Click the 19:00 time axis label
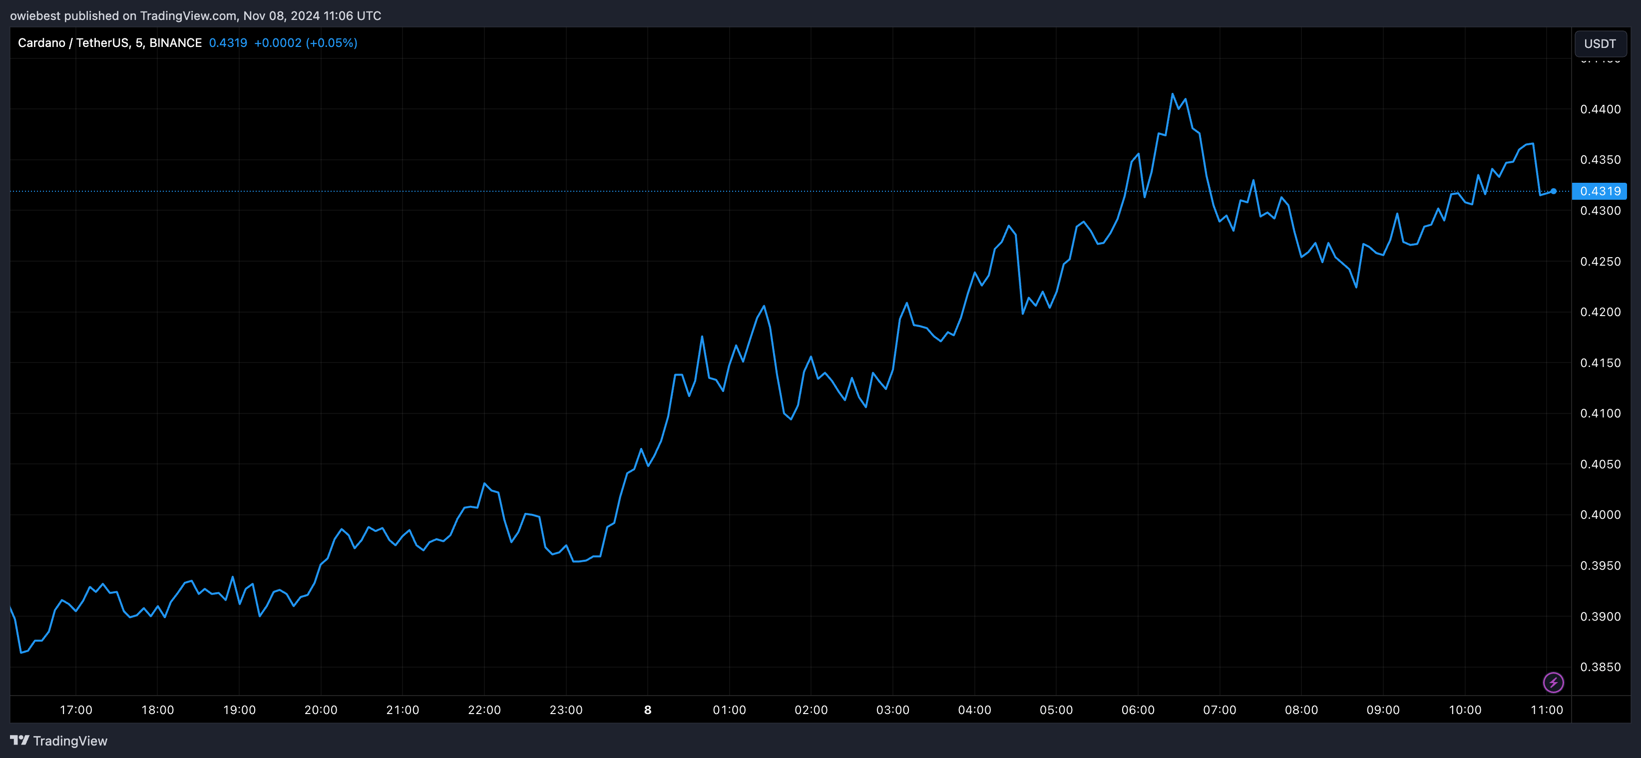 [x=239, y=710]
